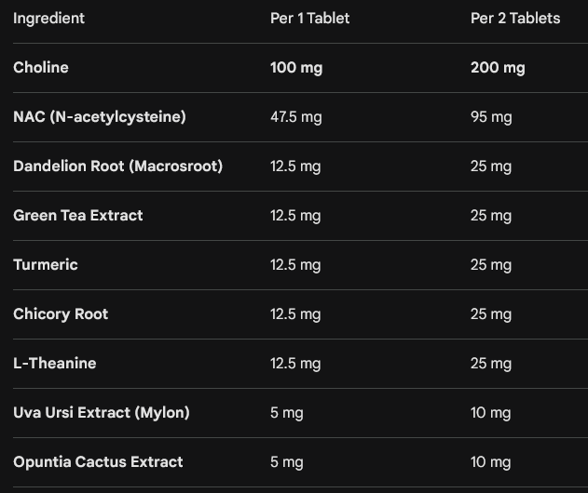Click Turmeric's 12.5 mg per-tablet value
The width and height of the screenshot is (588, 493).
tap(295, 265)
